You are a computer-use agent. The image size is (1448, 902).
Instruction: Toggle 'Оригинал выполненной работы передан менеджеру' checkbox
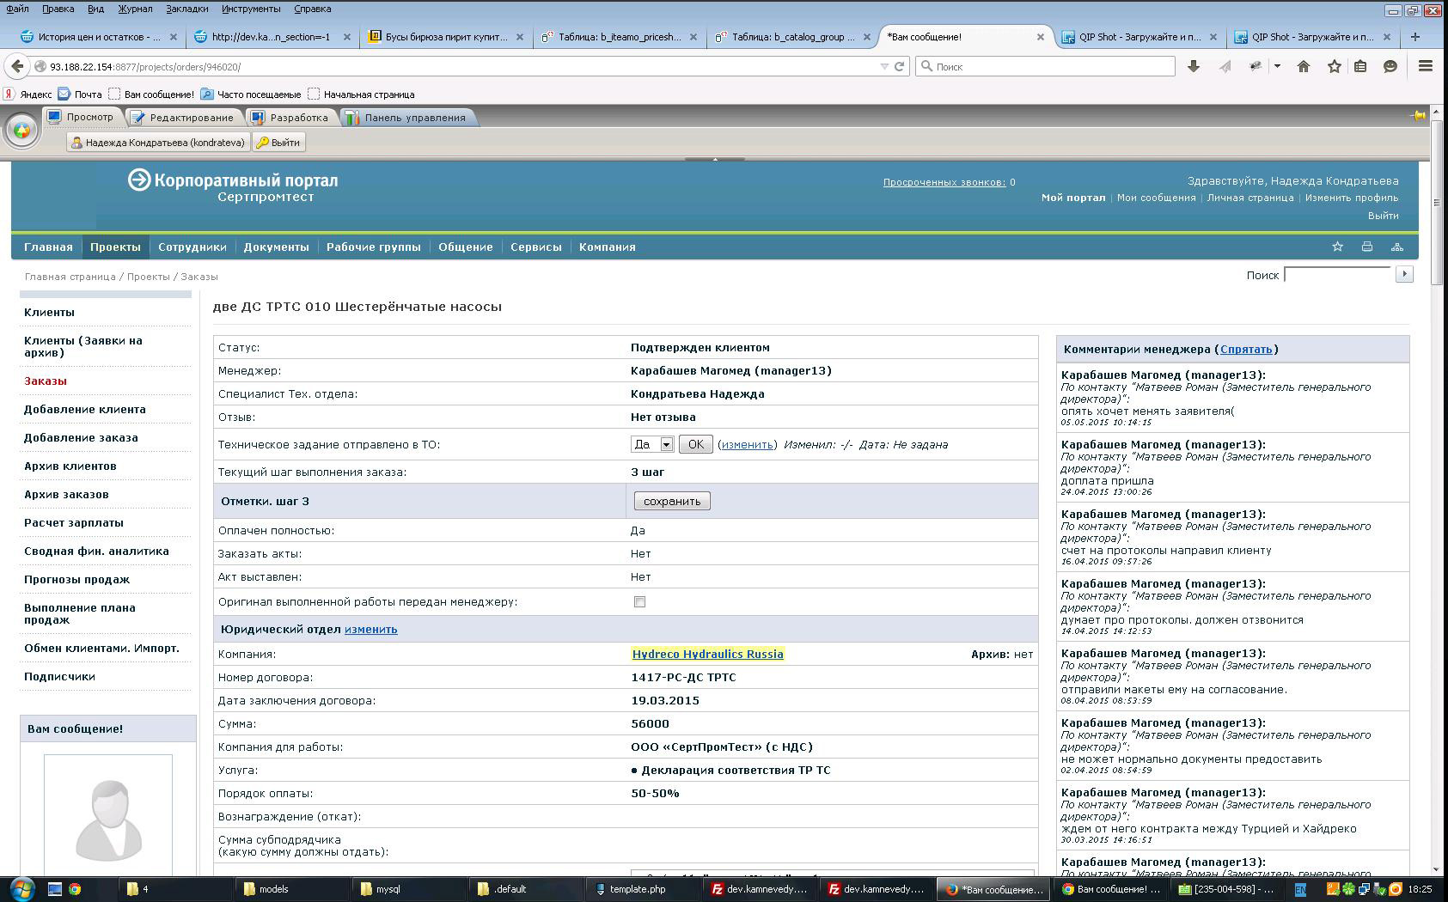(639, 601)
